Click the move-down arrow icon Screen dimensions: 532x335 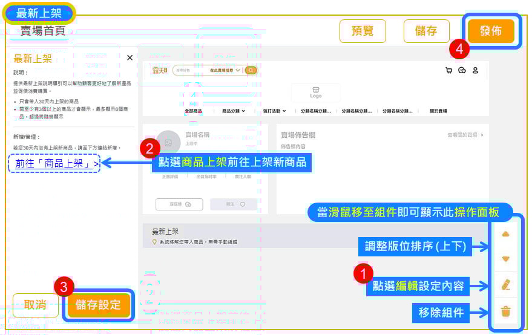(x=506, y=259)
